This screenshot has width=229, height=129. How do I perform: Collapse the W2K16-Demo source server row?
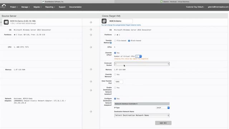tap(1, 22)
